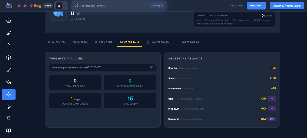Open the person profile sidebar icon
The height and width of the screenshot is (138, 307).
pyautogui.click(x=9, y=45)
